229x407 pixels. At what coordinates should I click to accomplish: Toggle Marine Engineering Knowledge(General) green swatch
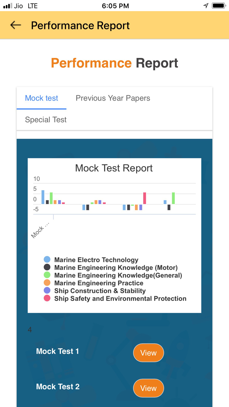click(47, 275)
